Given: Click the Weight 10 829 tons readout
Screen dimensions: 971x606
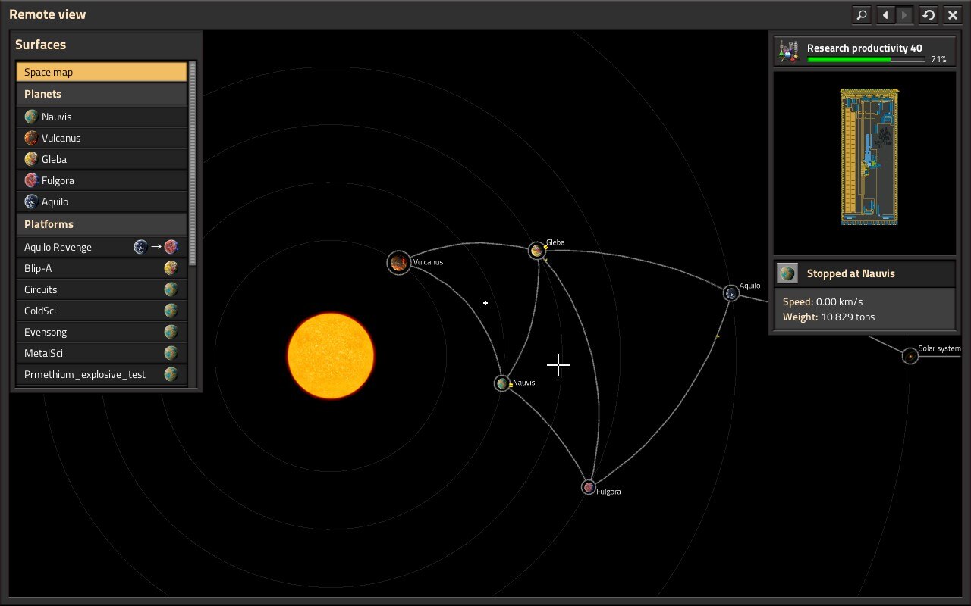Looking at the screenshot, I should (828, 317).
